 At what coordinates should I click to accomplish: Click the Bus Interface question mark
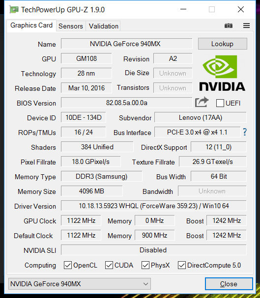click(245, 132)
